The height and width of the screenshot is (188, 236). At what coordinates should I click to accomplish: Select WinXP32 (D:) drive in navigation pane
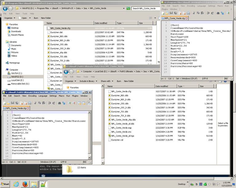17,77
